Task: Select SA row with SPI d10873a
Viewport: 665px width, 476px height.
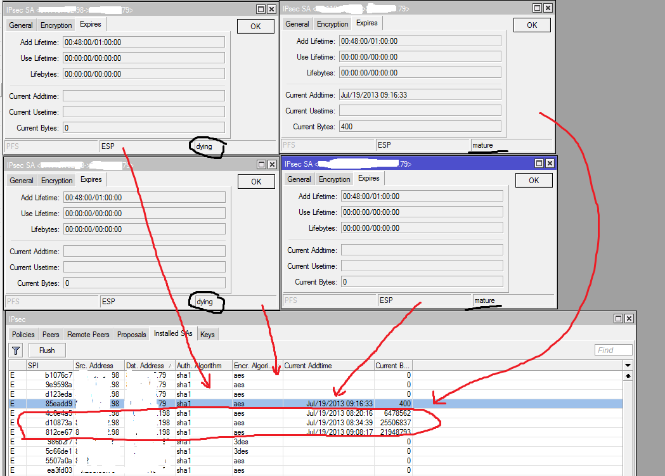Action: (x=316, y=423)
